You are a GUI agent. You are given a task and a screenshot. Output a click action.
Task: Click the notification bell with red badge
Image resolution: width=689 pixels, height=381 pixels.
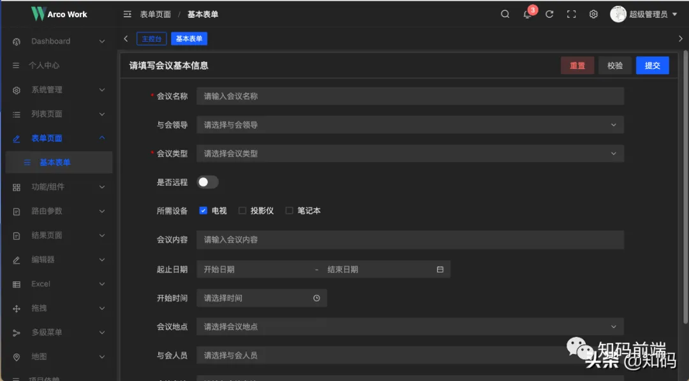pyautogui.click(x=527, y=14)
